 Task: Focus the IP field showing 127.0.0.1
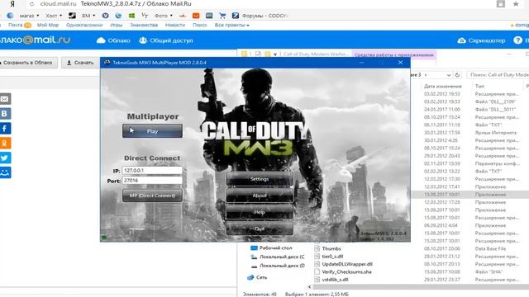click(152, 171)
